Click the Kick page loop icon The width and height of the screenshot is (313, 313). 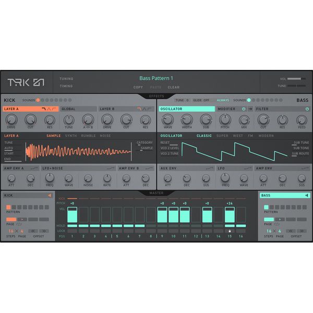coord(19,224)
